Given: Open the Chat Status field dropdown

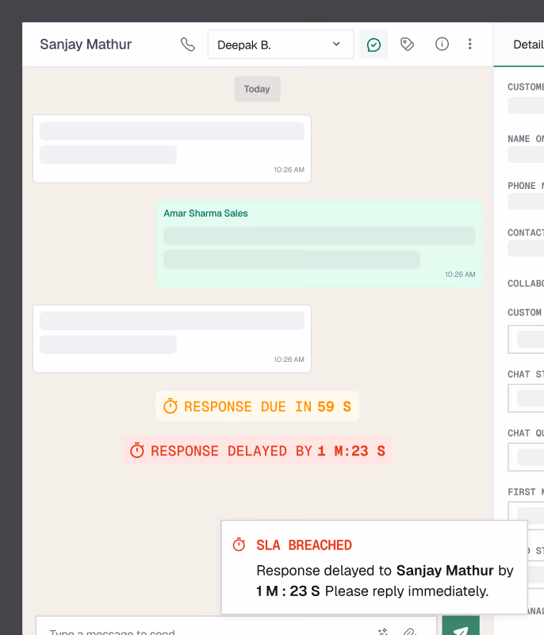Looking at the screenshot, I should 527,398.
